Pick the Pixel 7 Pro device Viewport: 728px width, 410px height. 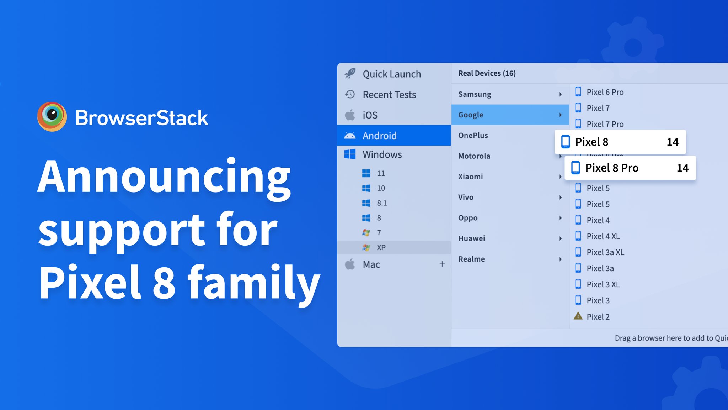(605, 124)
